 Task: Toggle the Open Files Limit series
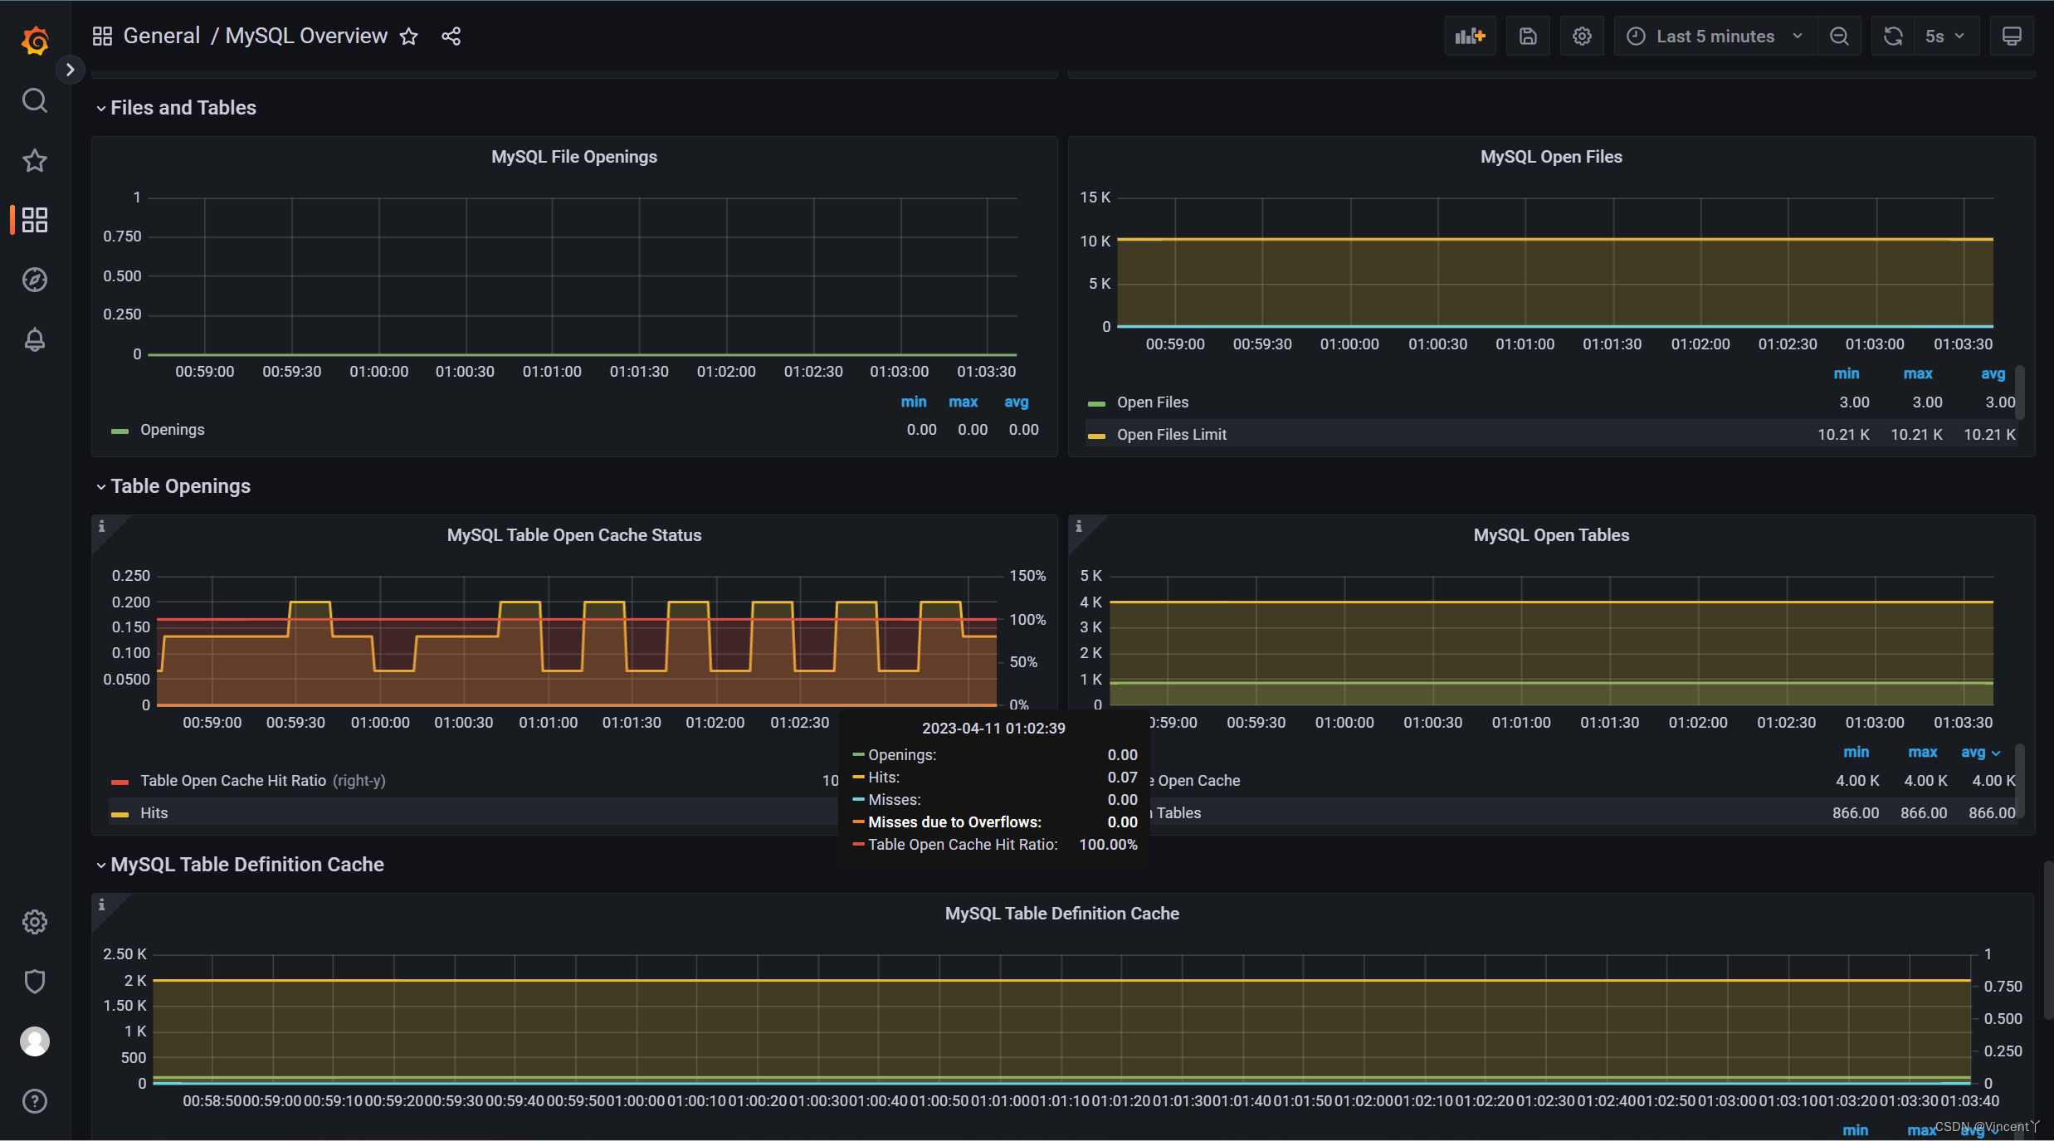click(x=1171, y=435)
